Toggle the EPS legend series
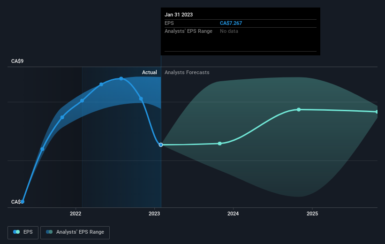 (x=23, y=232)
